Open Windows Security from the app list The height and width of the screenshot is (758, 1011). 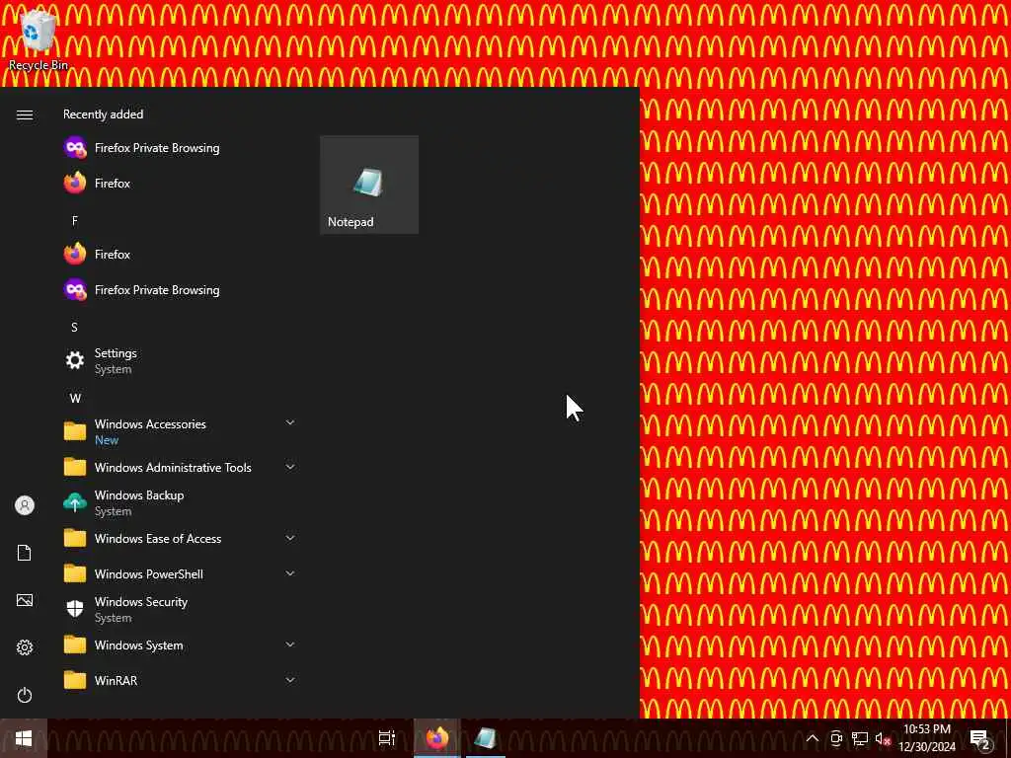click(180, 609)
